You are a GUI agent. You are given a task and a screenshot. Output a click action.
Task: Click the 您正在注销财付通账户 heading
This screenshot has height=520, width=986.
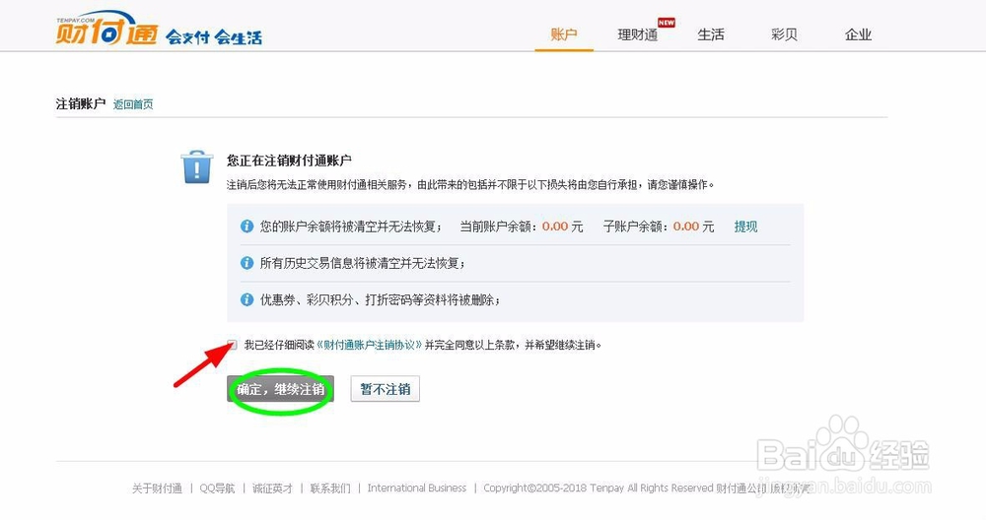(x=289, y=161)
